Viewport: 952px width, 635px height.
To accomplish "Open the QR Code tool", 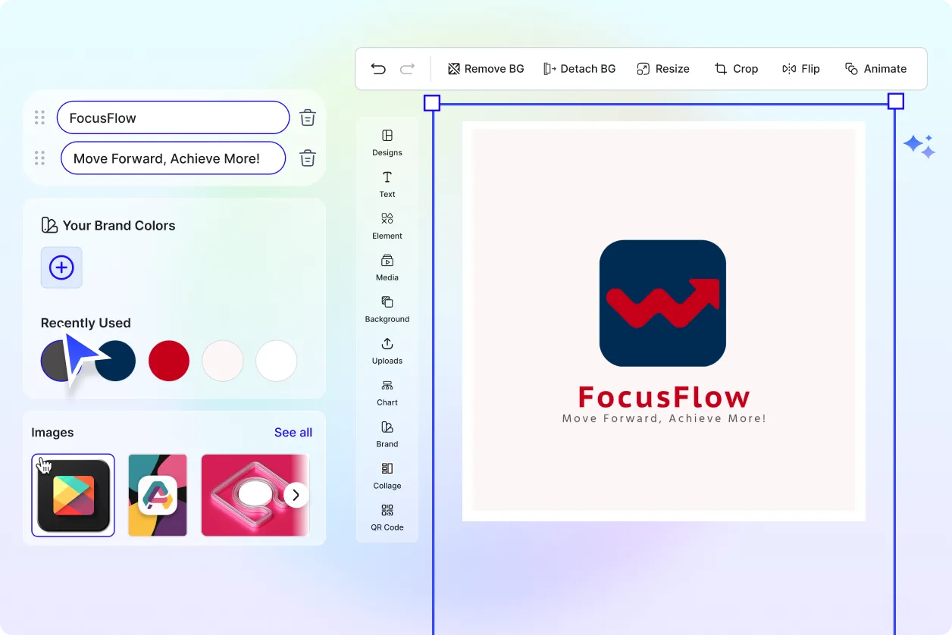I will pyautogui.click(x=387, y=517).
